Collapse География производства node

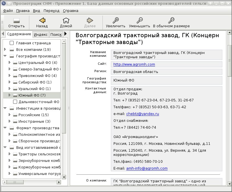coord(5,56)
